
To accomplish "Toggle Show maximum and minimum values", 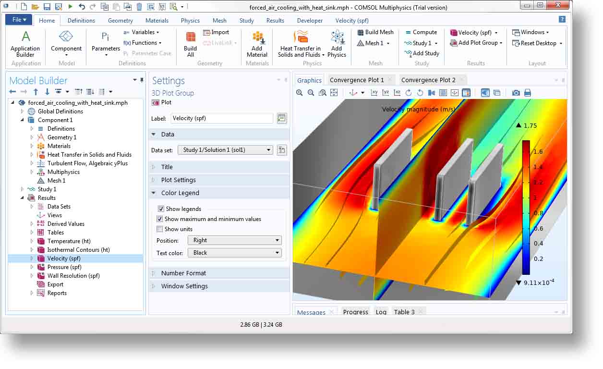I will pyautogui.click(x=160, y=219).
